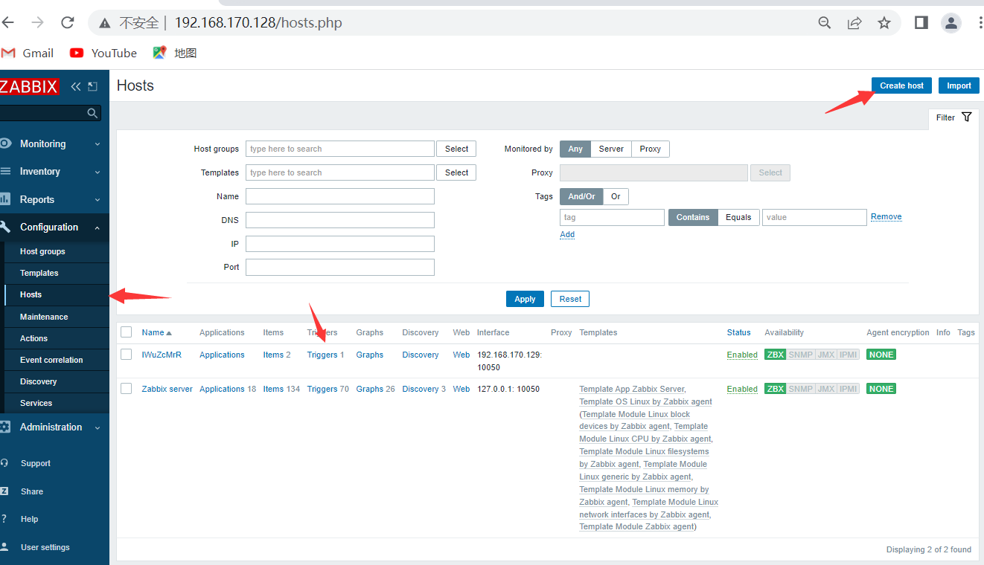Image resolution: width=984 pixels, height=565 pixels.
Task: Click Select button next to Host groups
Action: [456, 149]
